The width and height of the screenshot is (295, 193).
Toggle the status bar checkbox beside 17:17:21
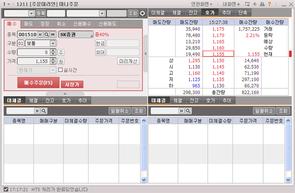tap(6, 189)
